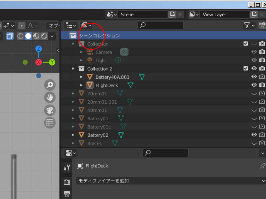The height and width of the screenshot is (199, 266).
Task: Toggle Camera visibility eye
Action: tap(254, 52)
